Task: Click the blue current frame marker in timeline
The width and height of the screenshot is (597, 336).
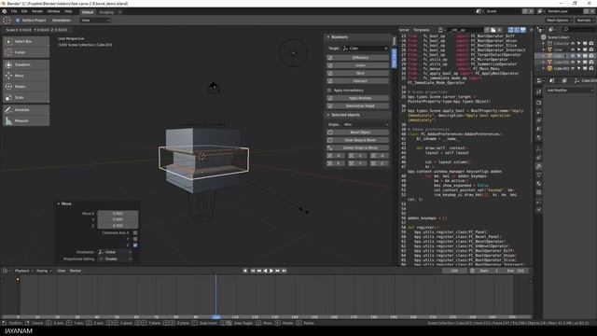Action: pyautogui.click(x=215, y=317)
